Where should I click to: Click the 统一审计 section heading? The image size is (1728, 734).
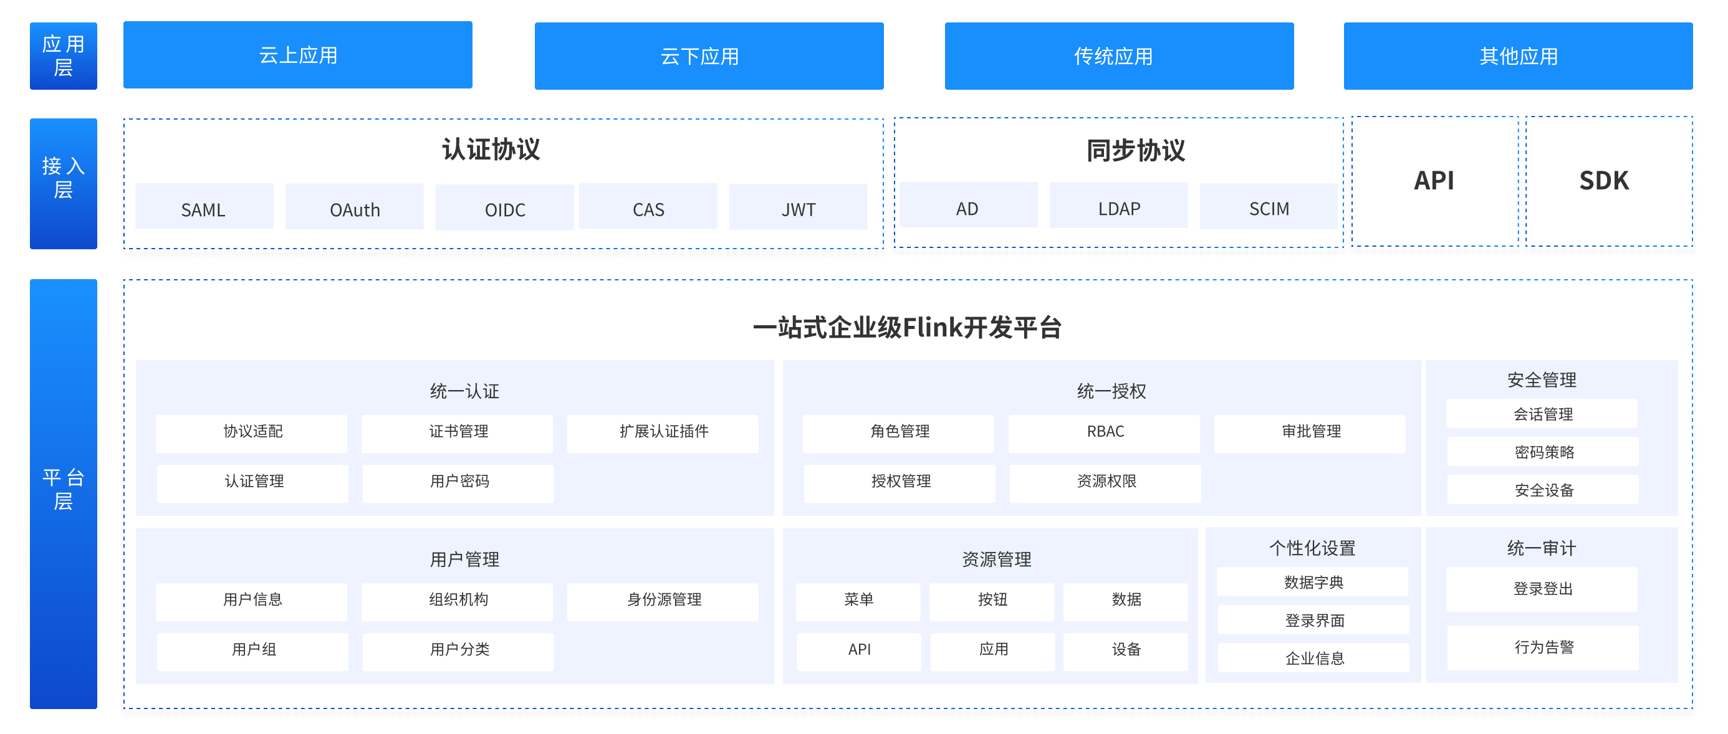[1542, 548]
